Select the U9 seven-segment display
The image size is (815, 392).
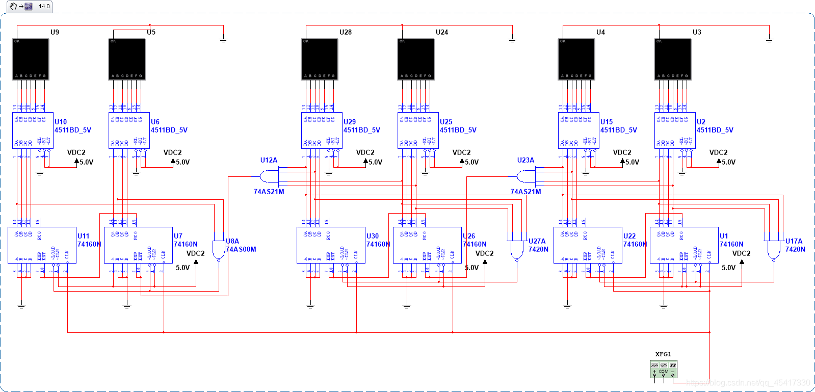[31, 59]
